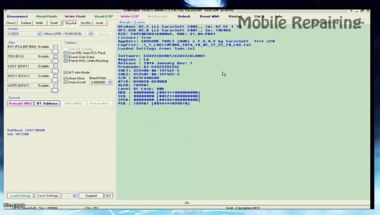Viewport: 380px width, 215px height.
Task: Click Full Reset code text
Action: click(26, 130)
